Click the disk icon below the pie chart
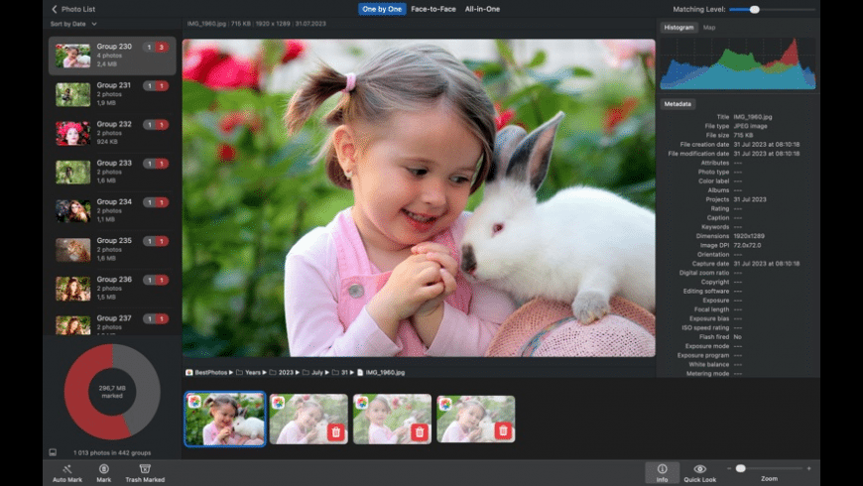 pyautogui.click(x=53, y=451)
